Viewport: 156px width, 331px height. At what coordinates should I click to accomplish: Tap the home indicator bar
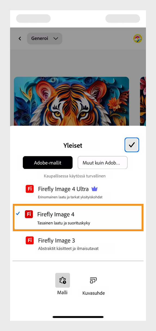(x=78, y=317)
